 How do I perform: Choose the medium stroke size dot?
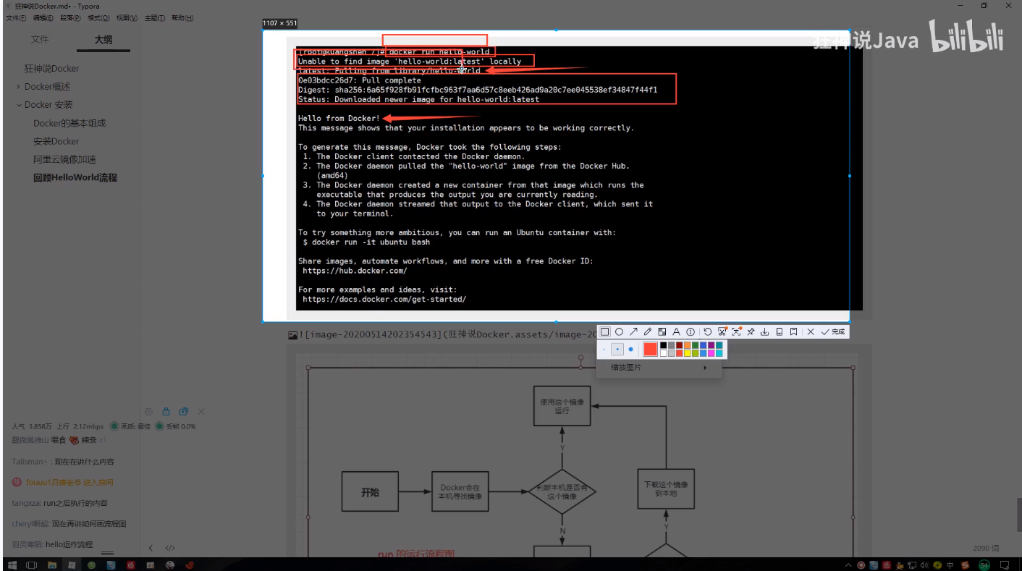point(617,350)
